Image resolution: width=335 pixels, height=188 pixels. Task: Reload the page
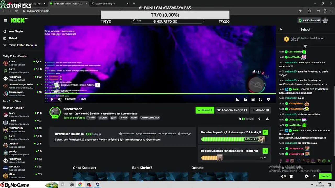coord(16,11)
